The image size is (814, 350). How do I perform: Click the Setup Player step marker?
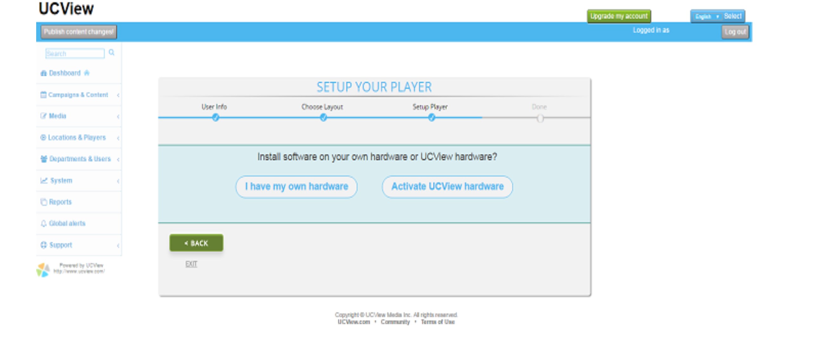431,118
